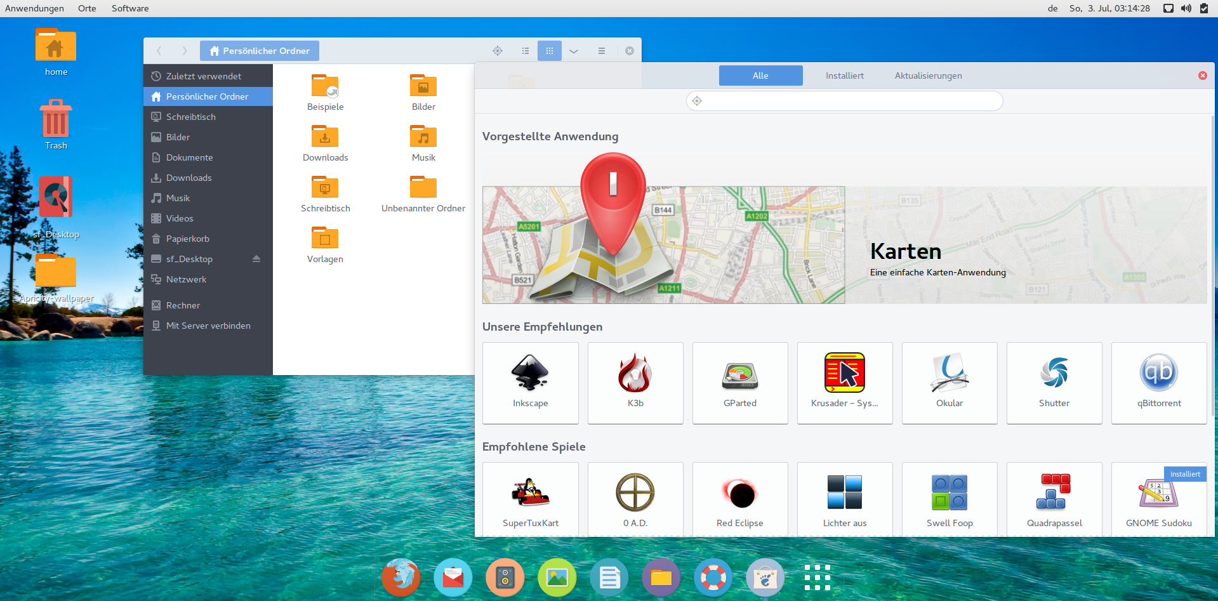
Task: Open the K3b app tile
Action: pyautogui.click(x=635, y=383)
